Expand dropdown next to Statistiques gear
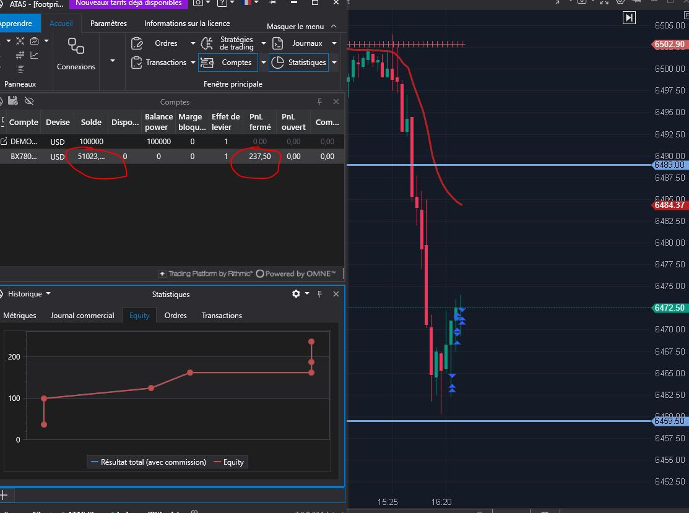Image resolution: width=689 pixels, height=513 pixels. [307, 293]
